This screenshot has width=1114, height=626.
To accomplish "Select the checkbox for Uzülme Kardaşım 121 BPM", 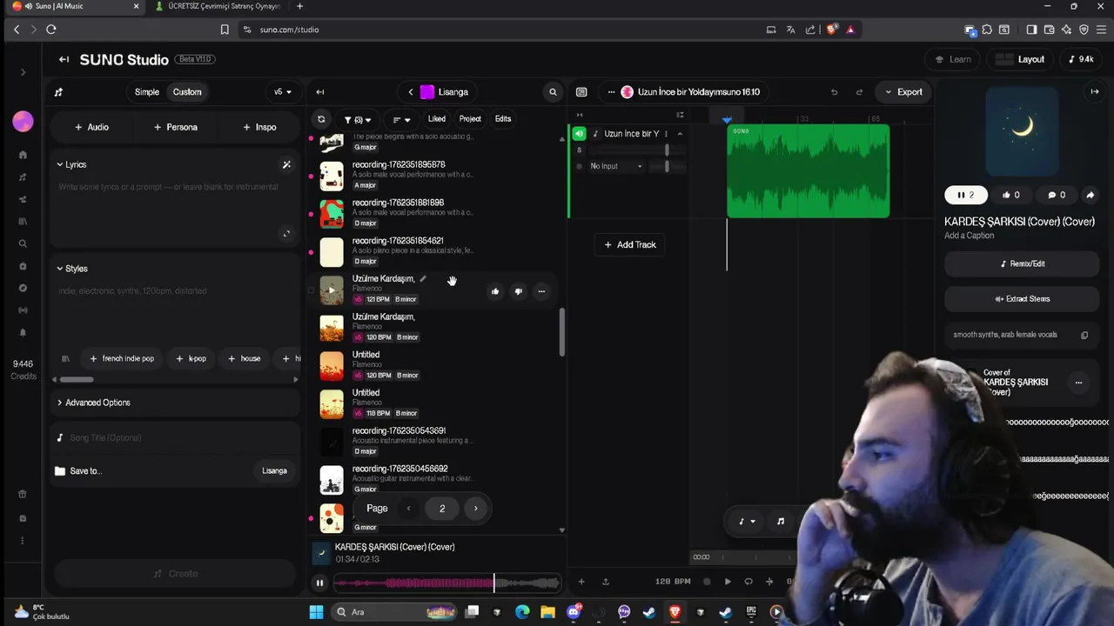I will [311, 290].
